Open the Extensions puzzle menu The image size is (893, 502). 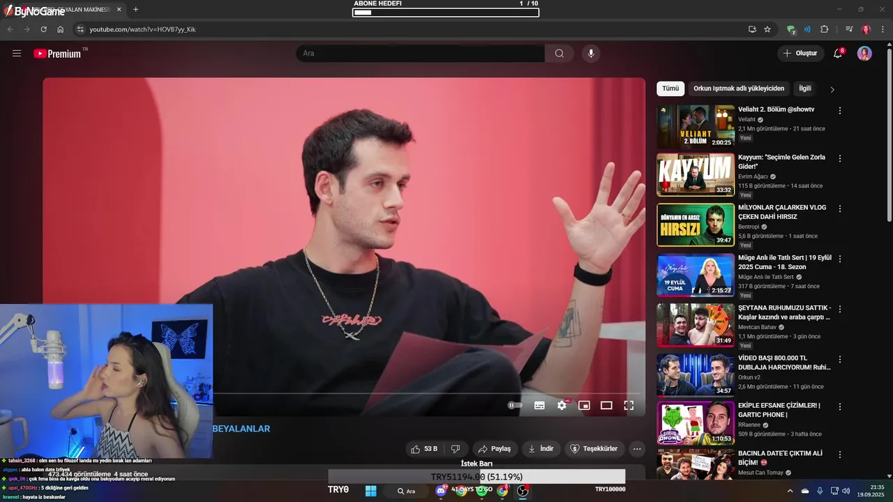pos(825,29)
